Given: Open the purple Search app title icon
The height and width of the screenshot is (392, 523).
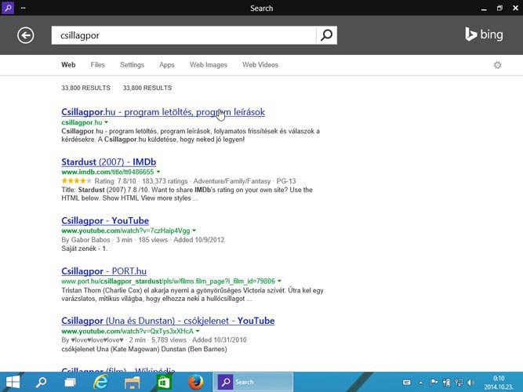Looking at the screenshot, I should [x=8, y=7].
